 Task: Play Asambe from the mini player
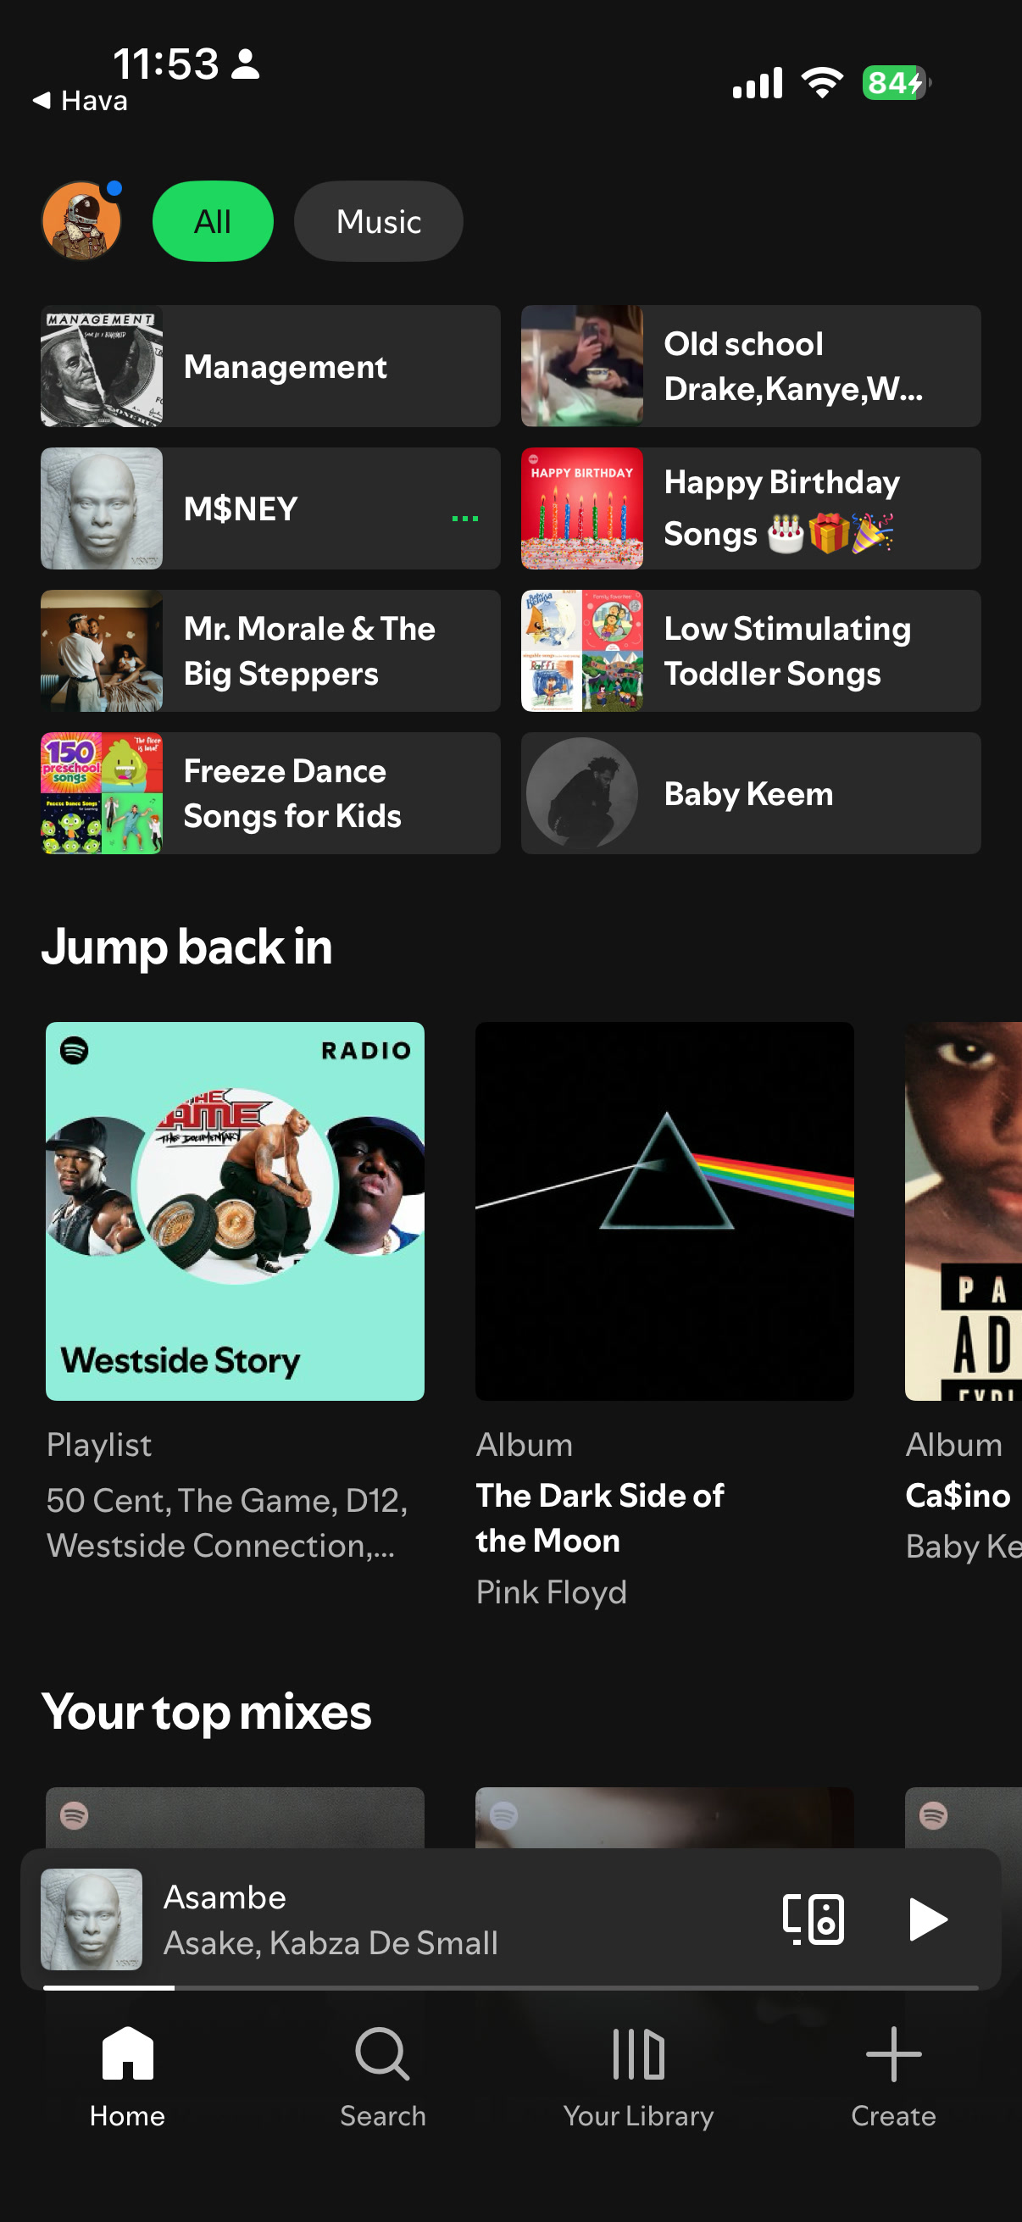click(928, 1919)
